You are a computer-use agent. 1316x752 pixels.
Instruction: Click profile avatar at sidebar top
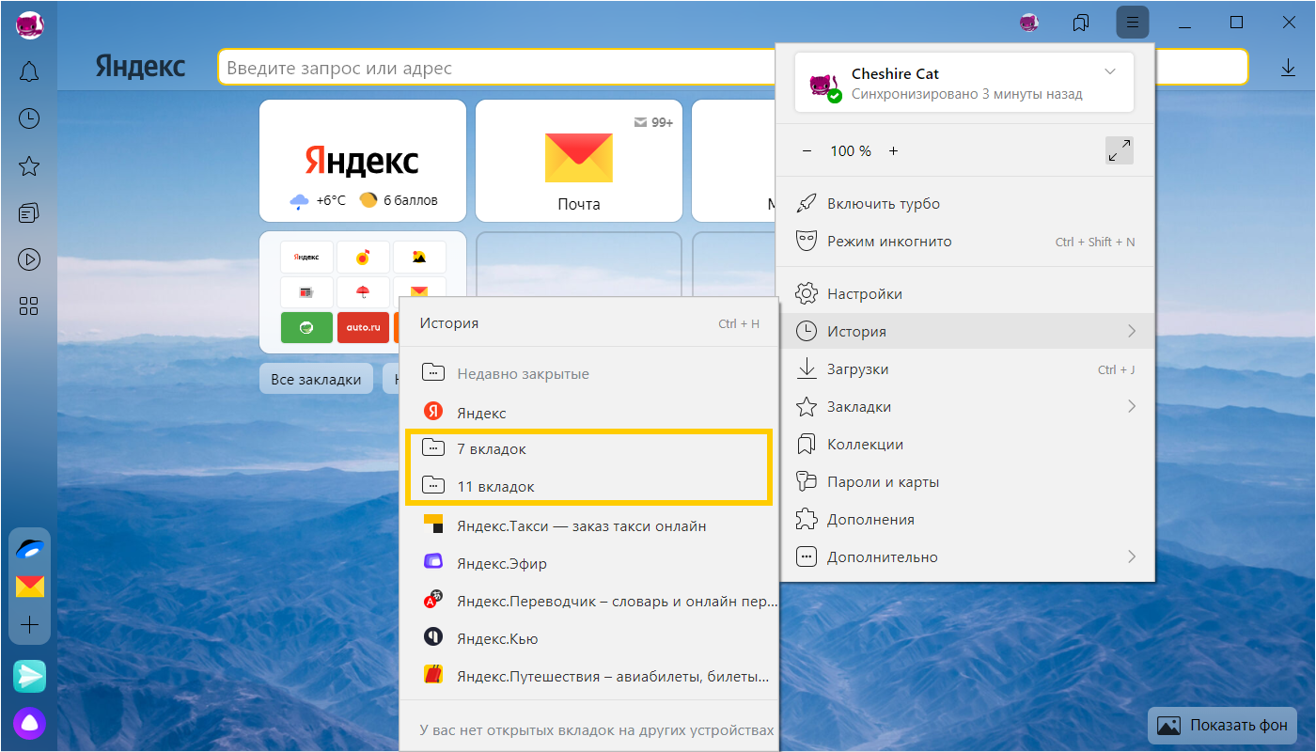coord(29,24)
